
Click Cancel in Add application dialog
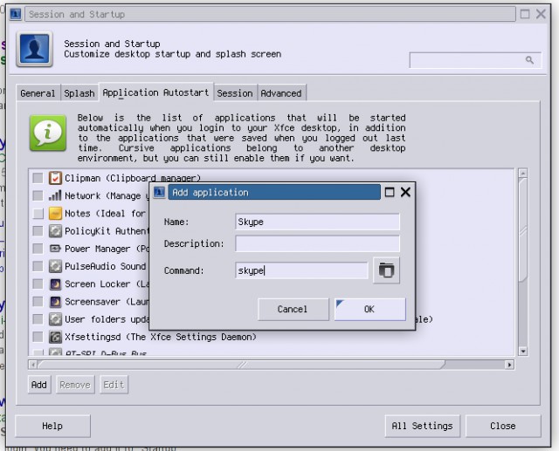click(293, 310)
